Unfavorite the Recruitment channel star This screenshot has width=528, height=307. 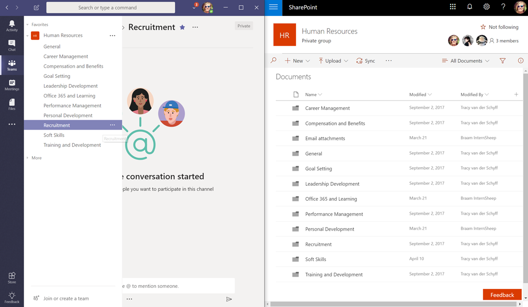[x=182, y=27]
